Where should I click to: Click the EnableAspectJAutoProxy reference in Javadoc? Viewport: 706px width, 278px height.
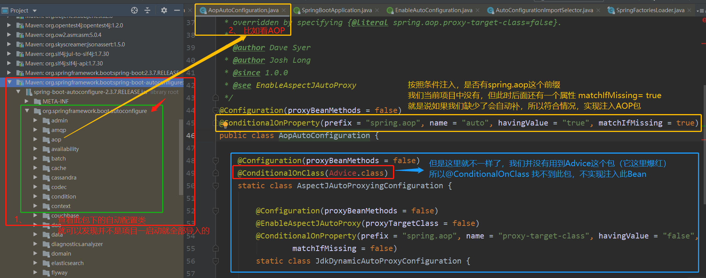point(306,85)
